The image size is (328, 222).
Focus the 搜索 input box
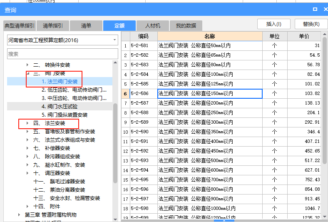click(62, 54)
